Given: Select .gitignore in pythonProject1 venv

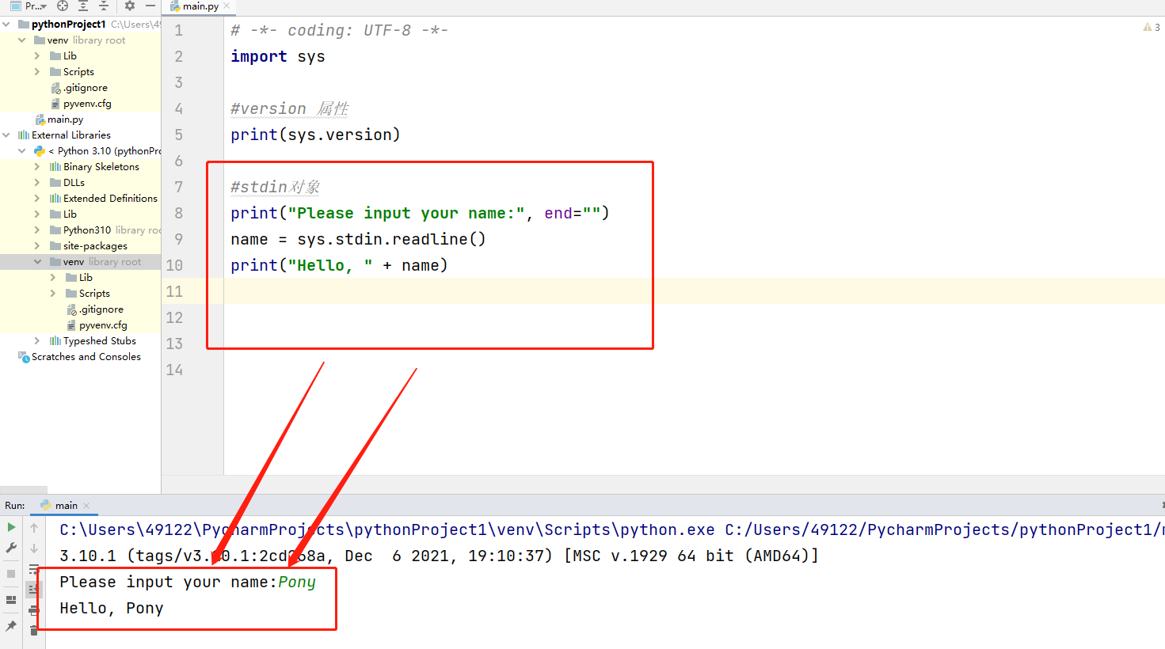Looking at the screenshot, I should [x=79, y=88].
